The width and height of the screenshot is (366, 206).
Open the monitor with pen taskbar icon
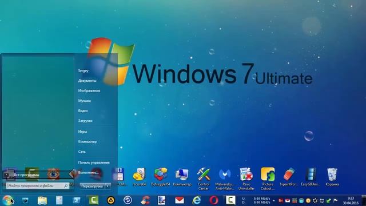click(162, 200)
